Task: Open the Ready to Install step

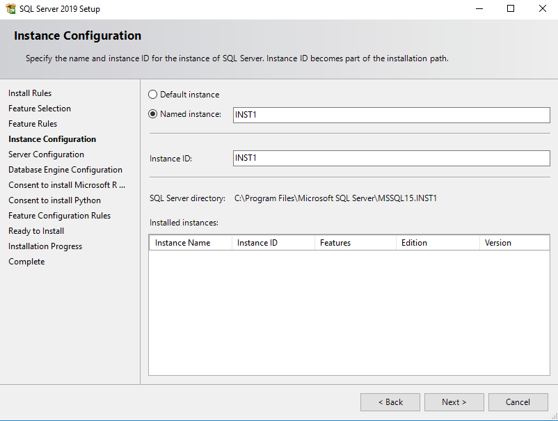Action: click(x=35, y=230)
